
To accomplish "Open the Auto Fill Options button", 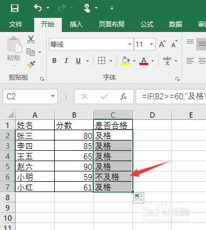I will point(139,198).
